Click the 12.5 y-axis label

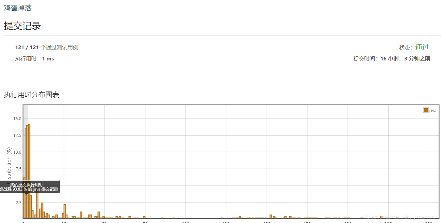[x=17, y=135]
